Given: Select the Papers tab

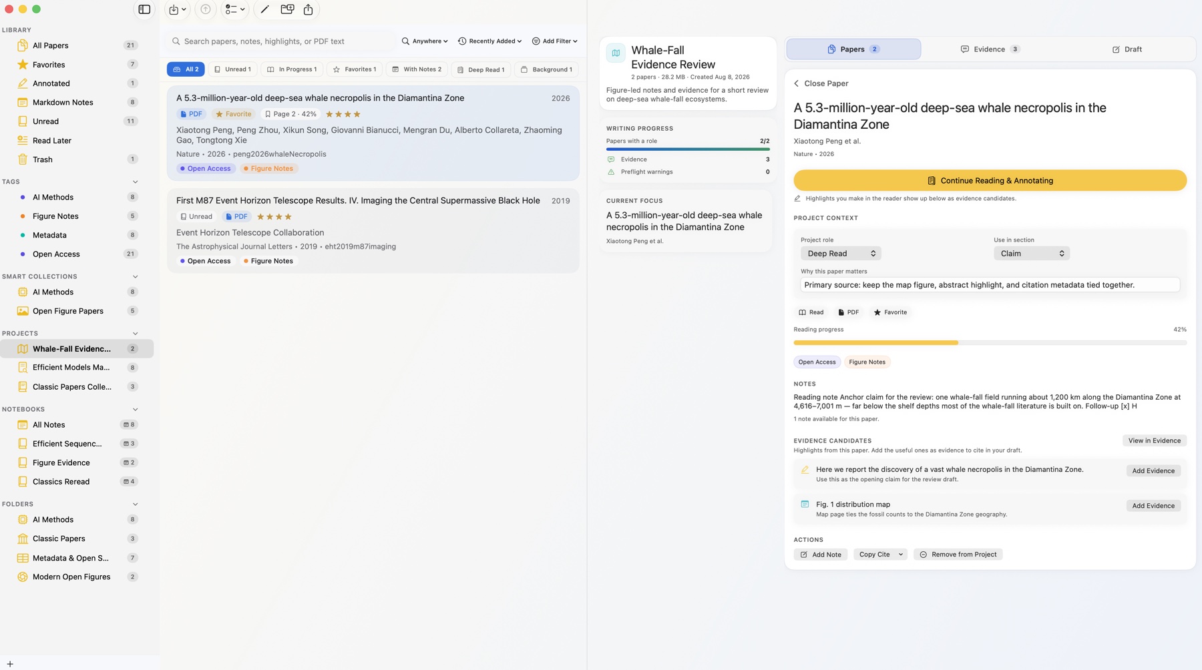Looking at the screenshot, I should click(853, 49).
